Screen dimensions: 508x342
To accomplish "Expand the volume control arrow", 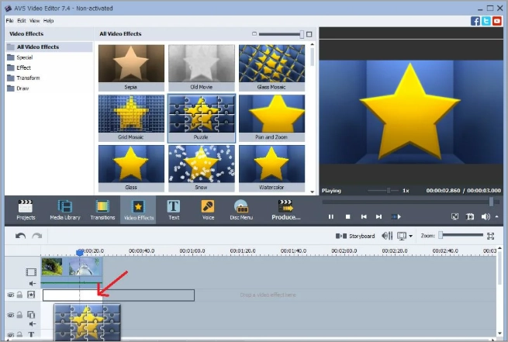I will [x=496, y=216].
